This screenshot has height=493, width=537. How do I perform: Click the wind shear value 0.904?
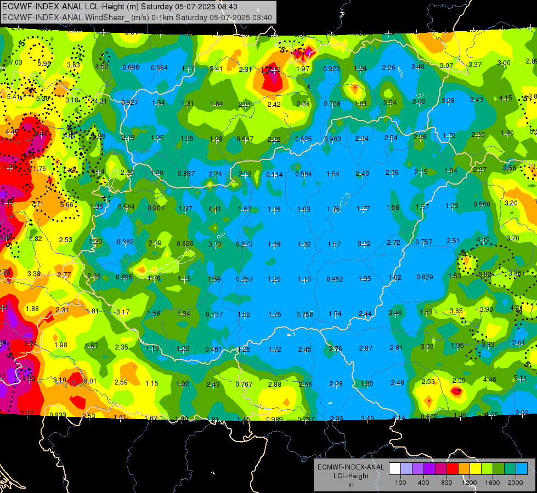[156, 208]
